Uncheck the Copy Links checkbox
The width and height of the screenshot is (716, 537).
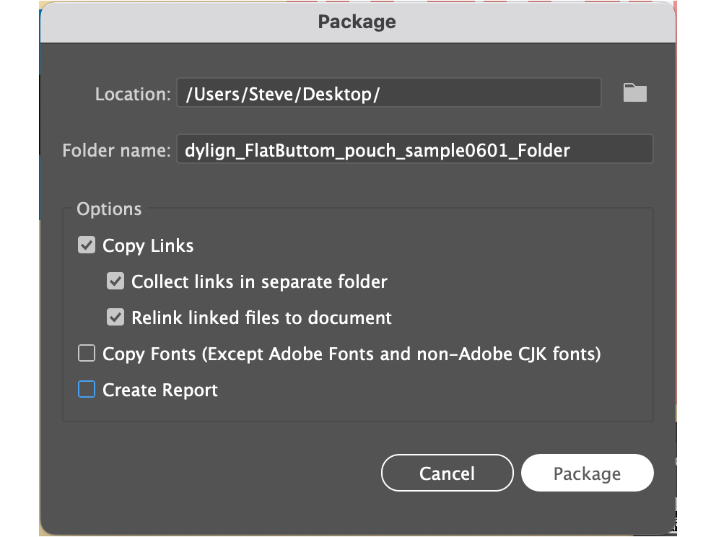tap(87, 245)
